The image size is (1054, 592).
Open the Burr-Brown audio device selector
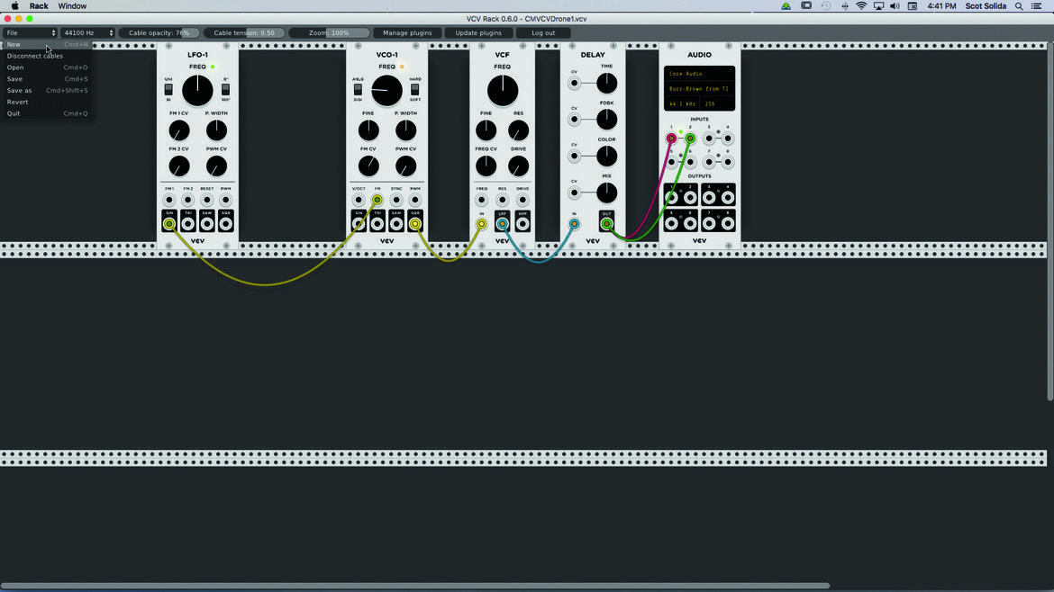699,88
